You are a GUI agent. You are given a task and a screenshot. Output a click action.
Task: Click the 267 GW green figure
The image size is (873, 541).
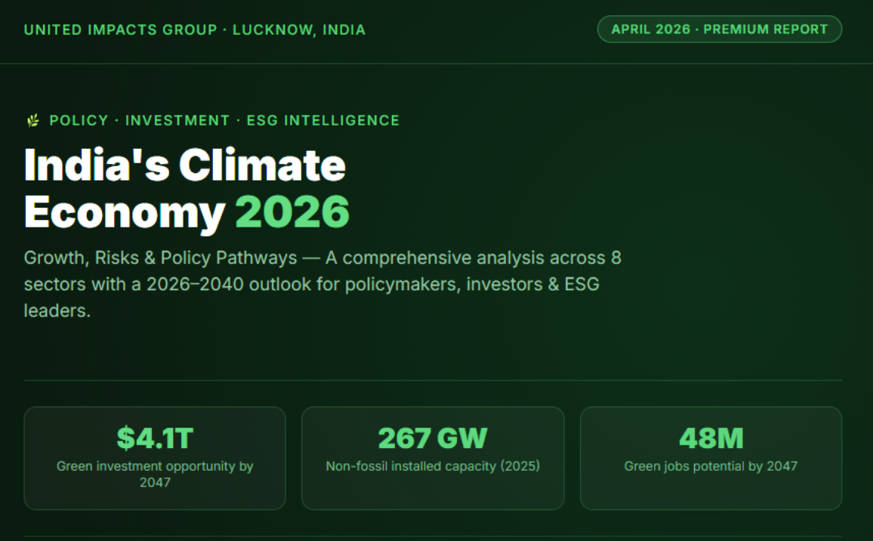pyautogui.click(x=432, y=437)
